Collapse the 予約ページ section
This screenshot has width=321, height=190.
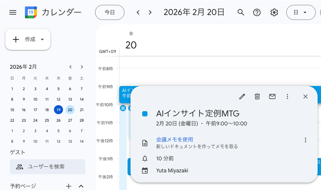tap(81, 186)
